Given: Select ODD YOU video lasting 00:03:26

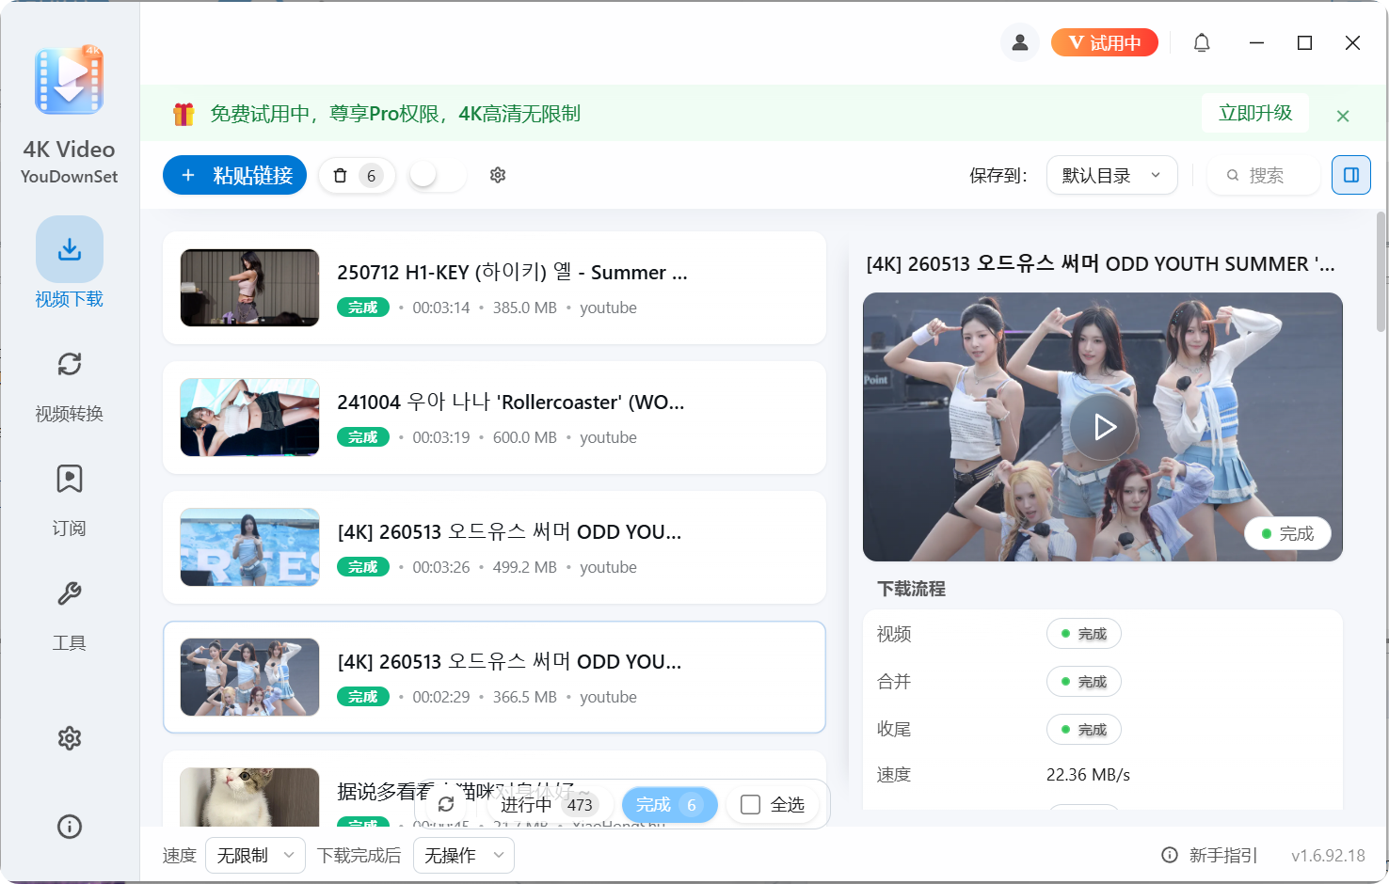Looking at the screenshot, I should 494,547.
